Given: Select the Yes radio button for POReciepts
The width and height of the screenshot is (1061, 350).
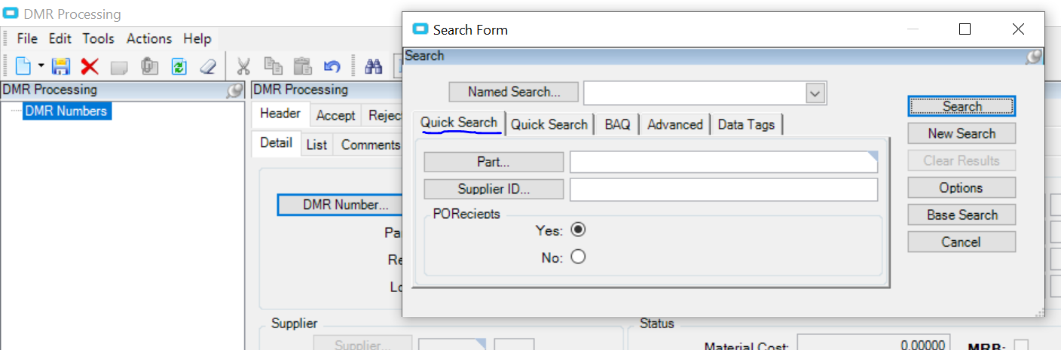Looking at the screenshot, I should pyautogui.click(x=578, y=230).
